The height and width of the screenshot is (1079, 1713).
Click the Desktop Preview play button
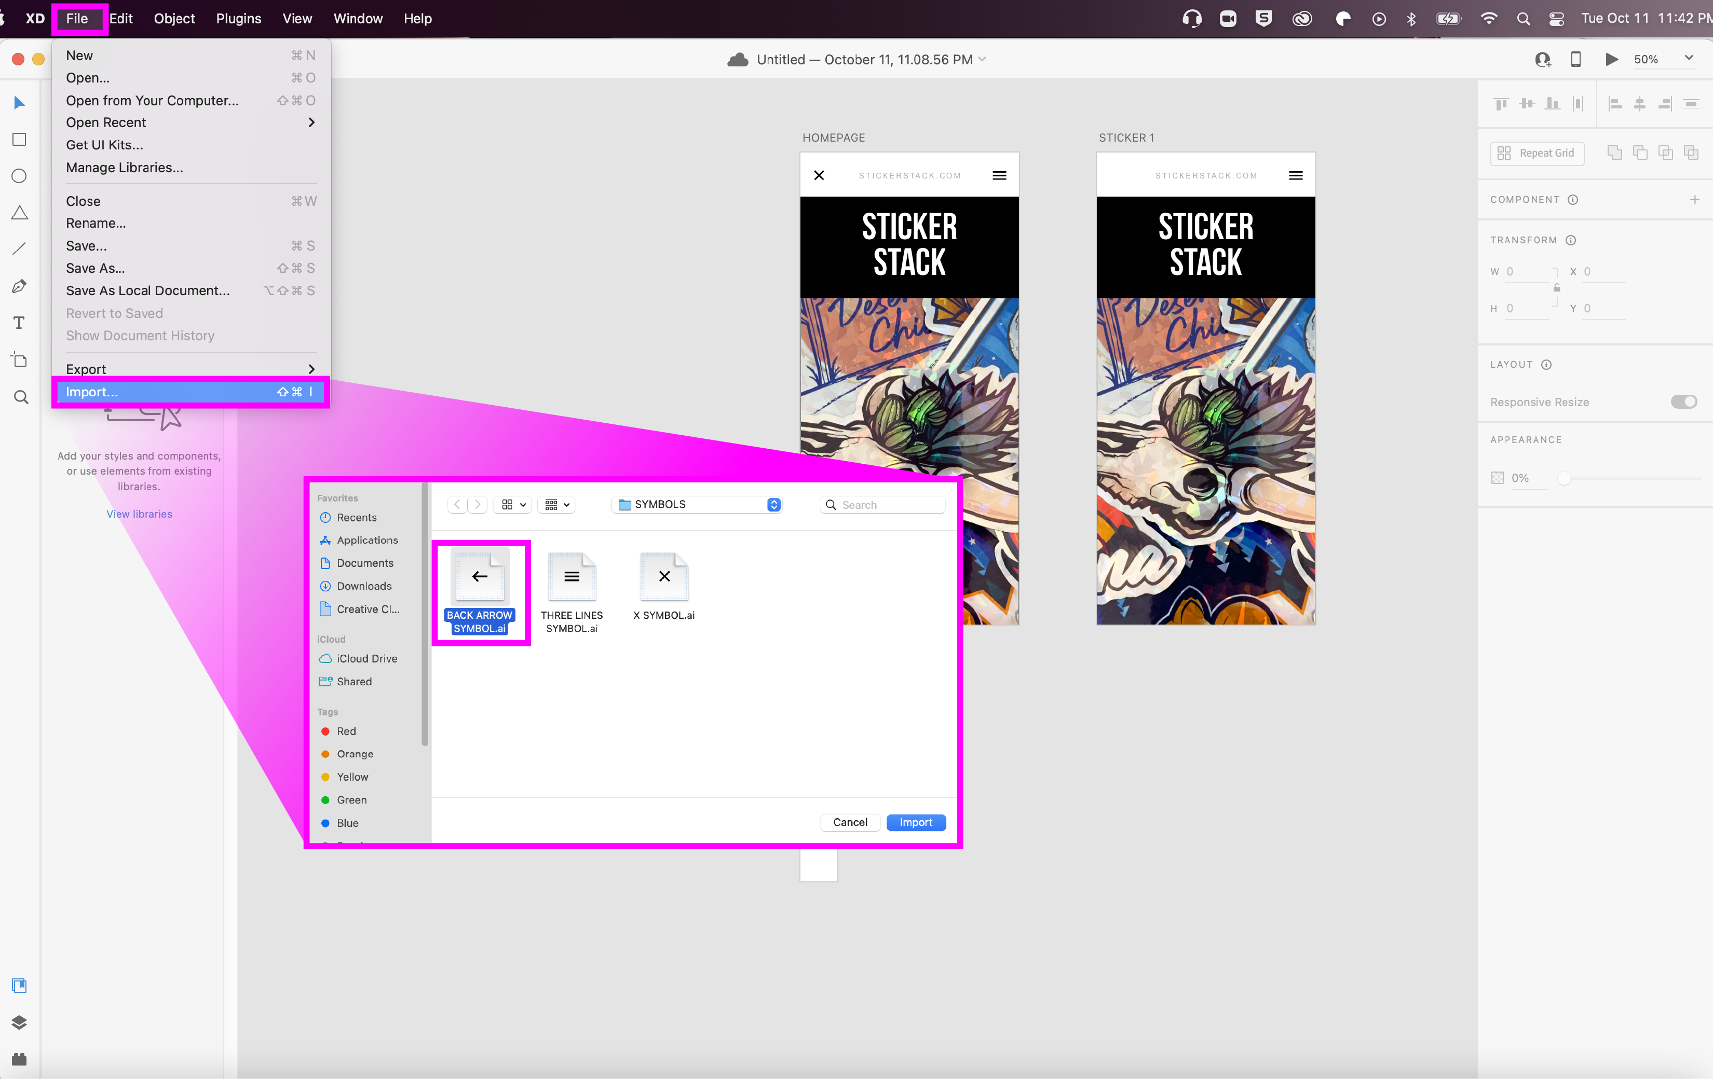[x=1611, y=59]
